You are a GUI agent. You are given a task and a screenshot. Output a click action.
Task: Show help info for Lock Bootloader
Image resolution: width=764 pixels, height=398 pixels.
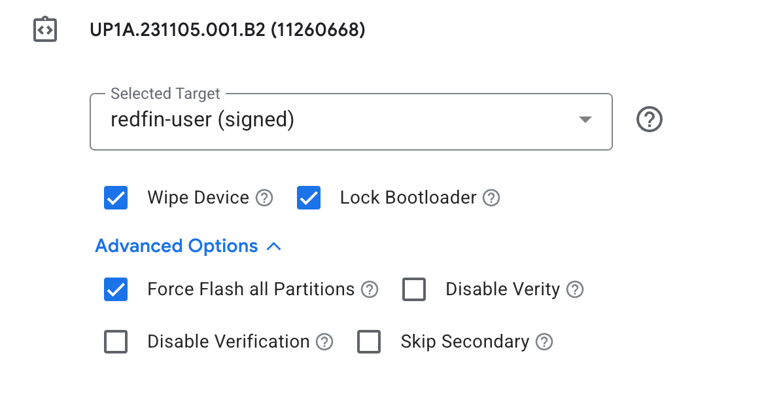pyautogui.click(x=491, y=198)
